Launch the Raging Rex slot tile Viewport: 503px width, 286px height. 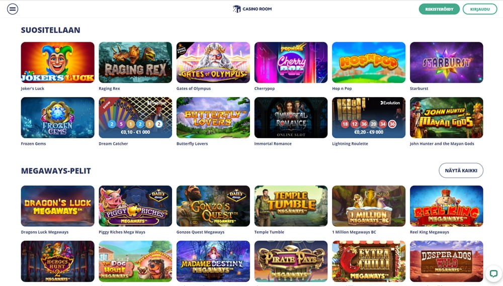[135, 62]
